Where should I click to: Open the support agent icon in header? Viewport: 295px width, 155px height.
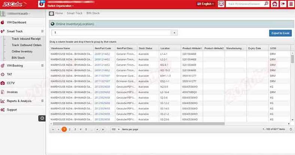(275, 4)
